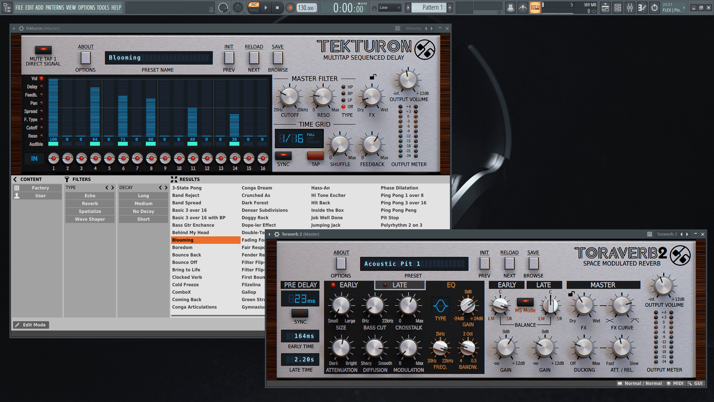
Task: Open the PATTERNS menu
Action: [55, 7]
